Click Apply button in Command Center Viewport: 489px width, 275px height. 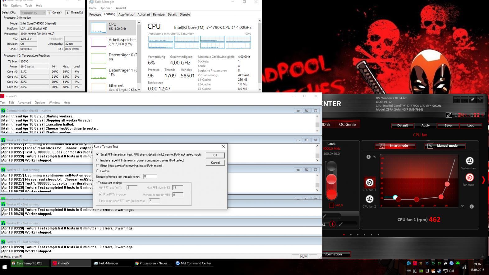pos(425,126)
